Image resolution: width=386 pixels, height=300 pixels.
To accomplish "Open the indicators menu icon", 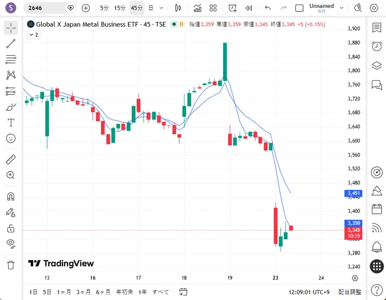I will [x=198, y=8].
